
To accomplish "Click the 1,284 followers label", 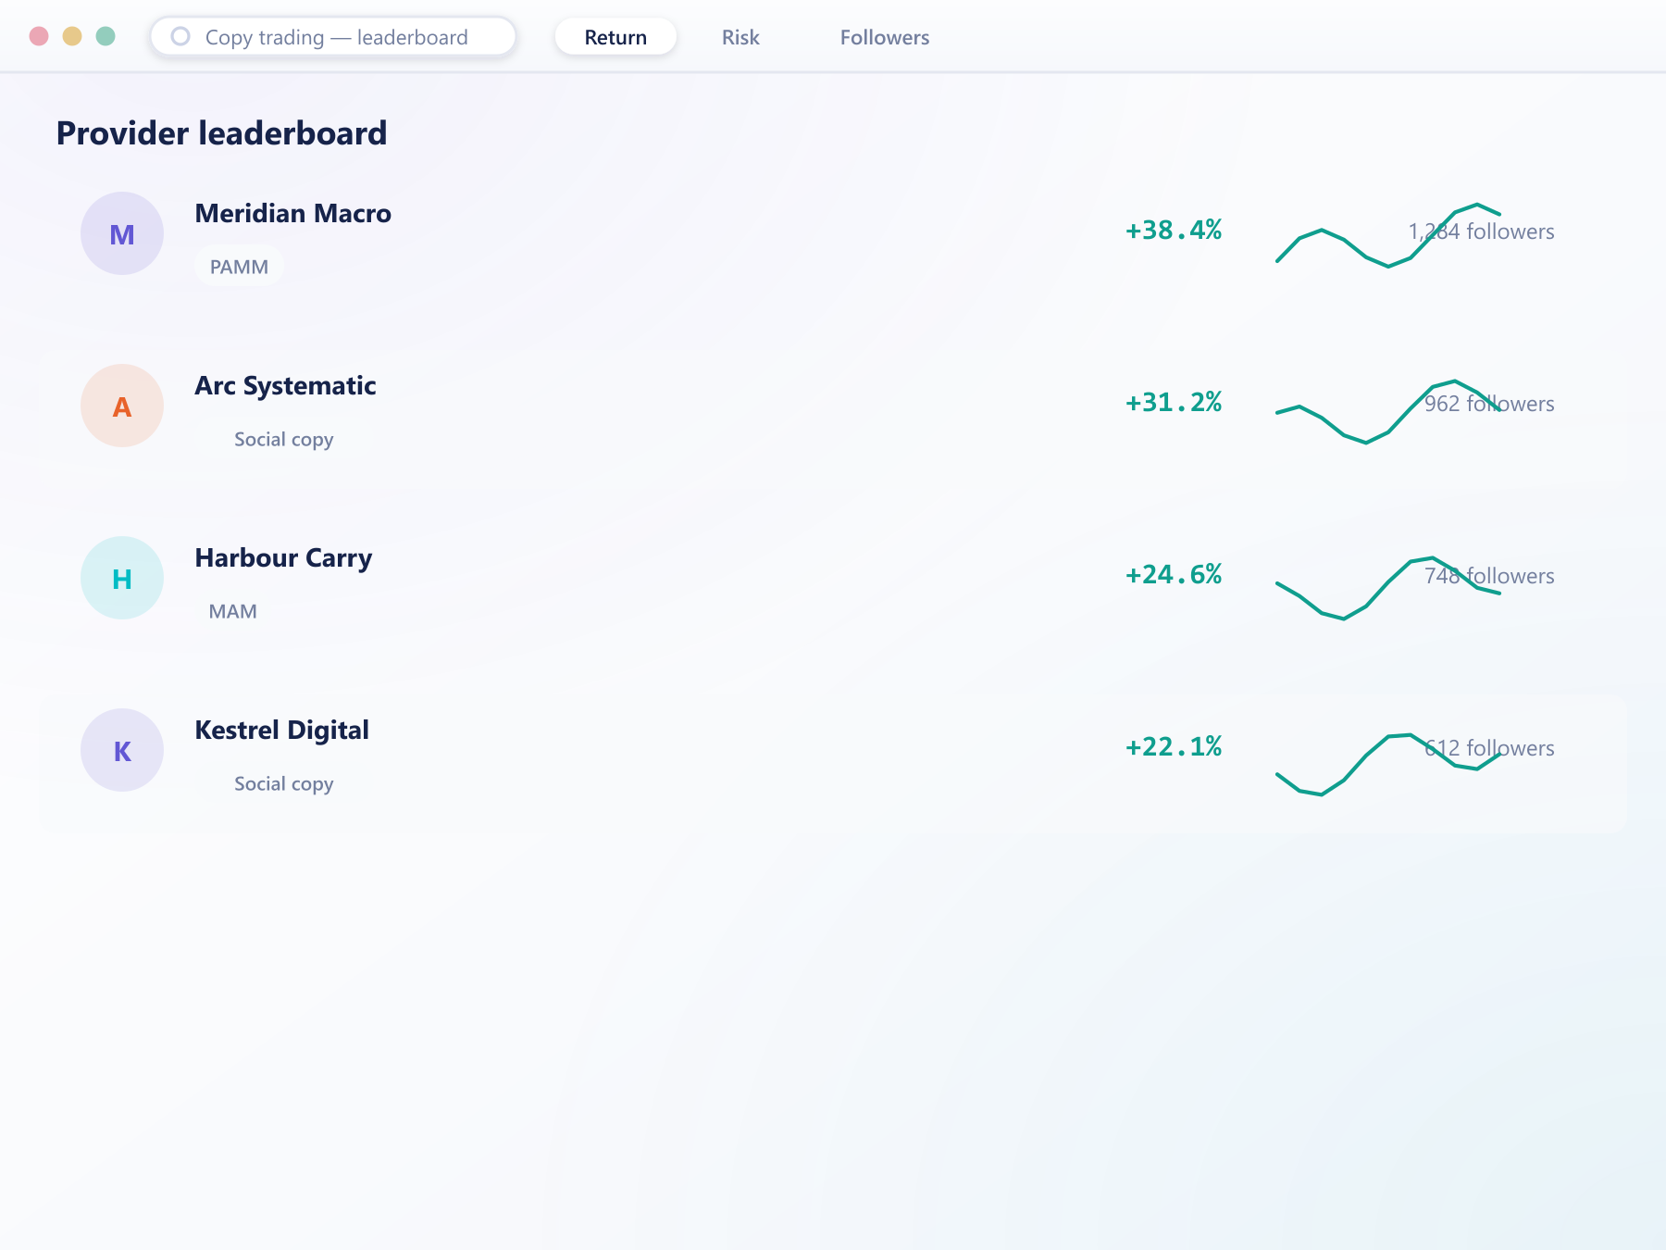I will point(1481,231).
